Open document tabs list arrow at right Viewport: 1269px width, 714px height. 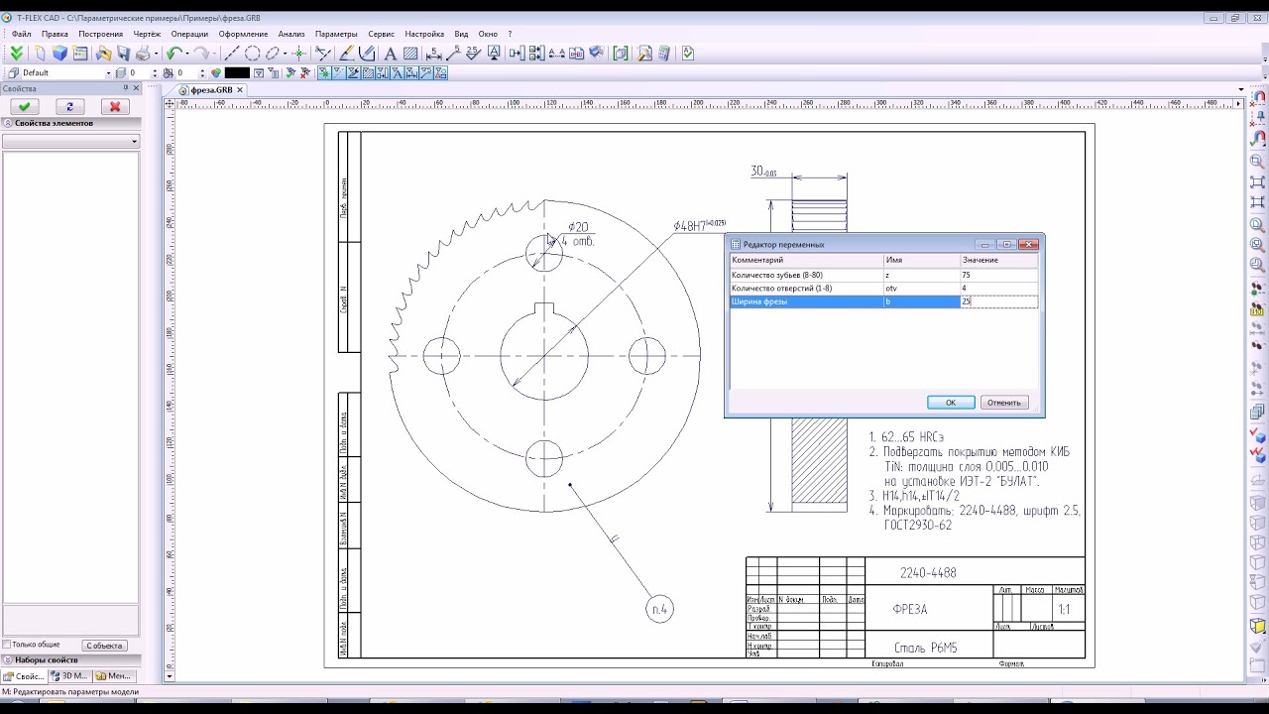tap(1241, 89)
